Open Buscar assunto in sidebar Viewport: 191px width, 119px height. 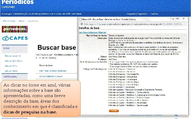click(13, 56)
